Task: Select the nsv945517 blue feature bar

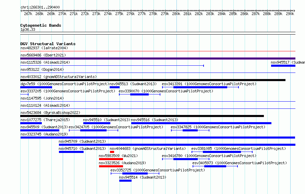Action: 283,66
